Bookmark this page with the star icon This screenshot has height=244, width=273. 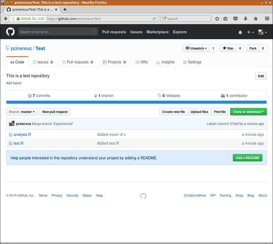click(x=217, y=19)
